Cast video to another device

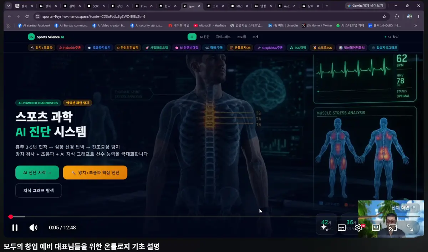point(393,227)
